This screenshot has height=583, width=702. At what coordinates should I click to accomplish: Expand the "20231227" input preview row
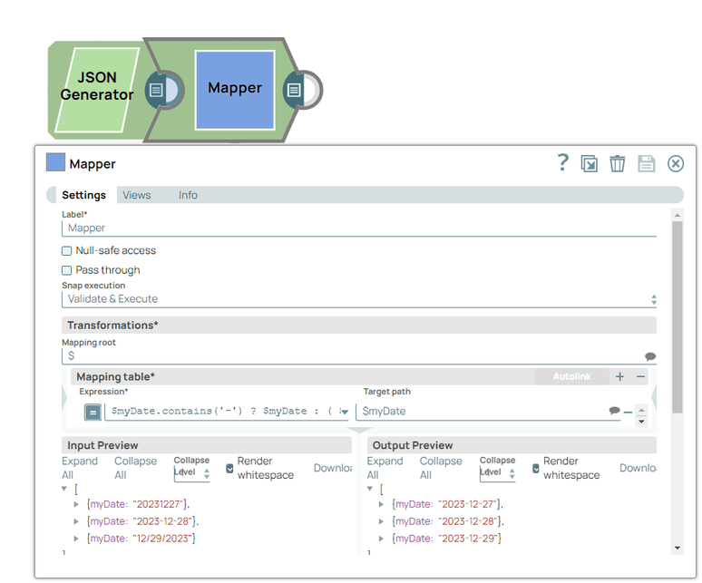76,504
